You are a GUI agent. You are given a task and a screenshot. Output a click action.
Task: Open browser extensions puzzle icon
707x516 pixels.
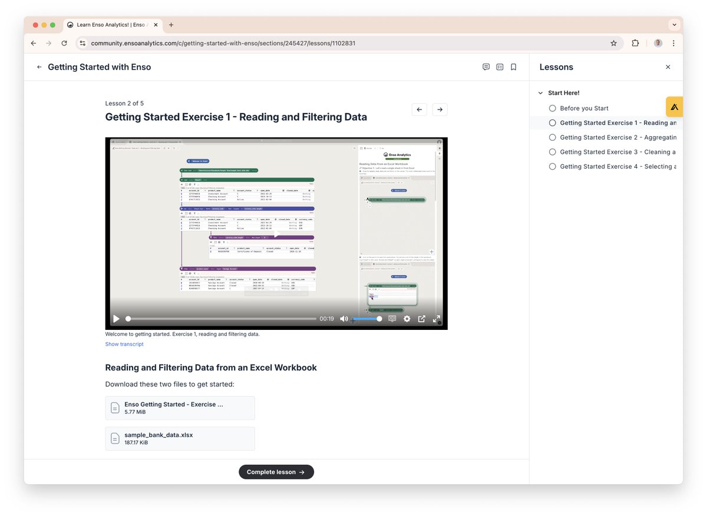(635, 43)
